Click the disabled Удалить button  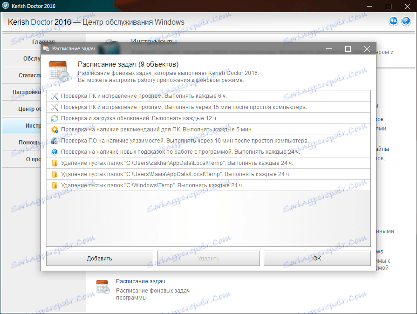[x=208, y=259]
